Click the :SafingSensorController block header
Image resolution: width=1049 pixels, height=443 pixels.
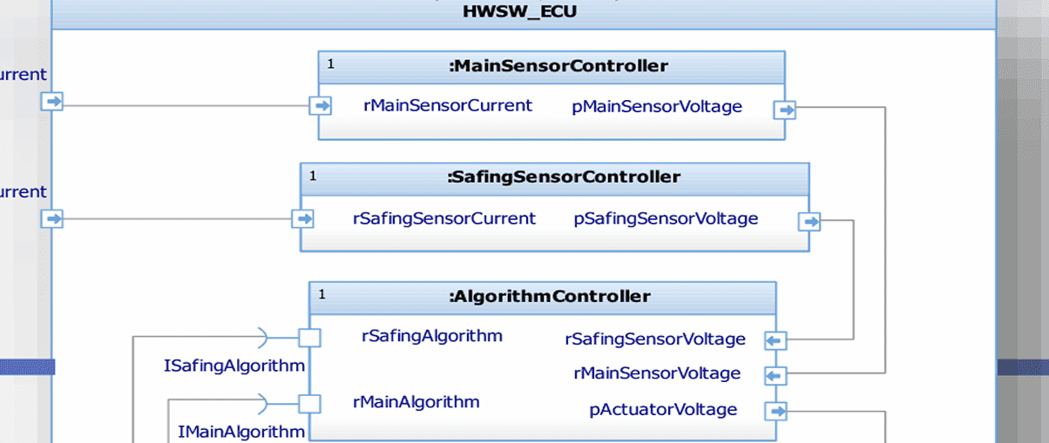click(x=563, y=178)
